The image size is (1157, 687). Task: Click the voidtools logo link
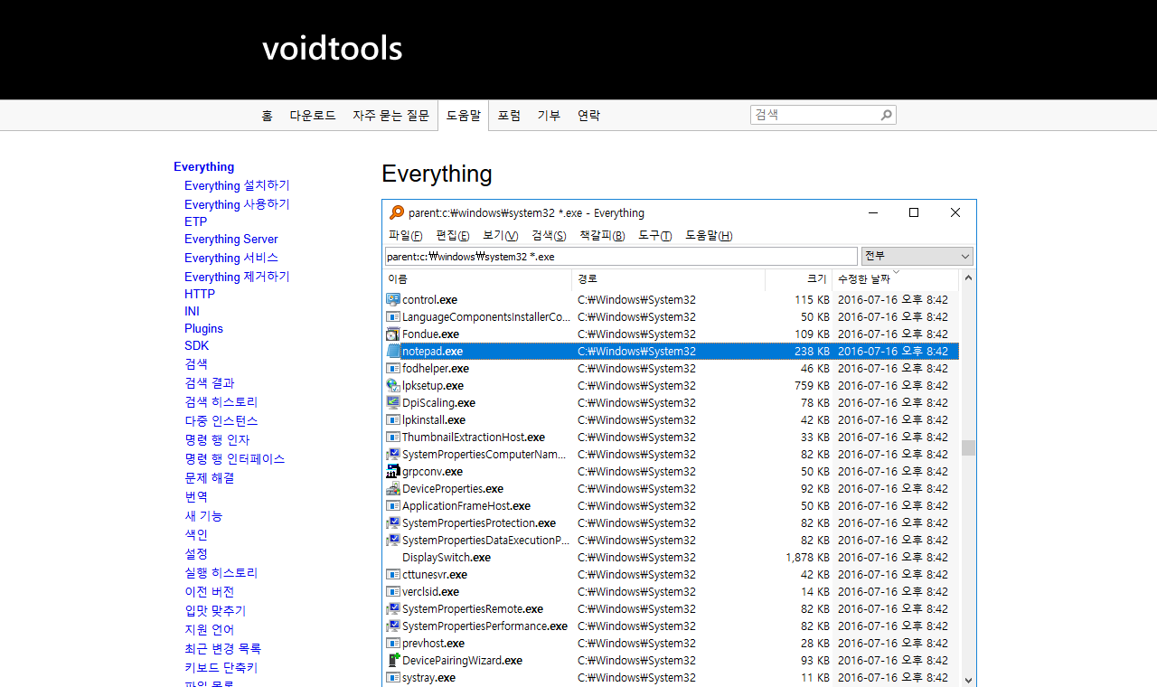[332, 48]
